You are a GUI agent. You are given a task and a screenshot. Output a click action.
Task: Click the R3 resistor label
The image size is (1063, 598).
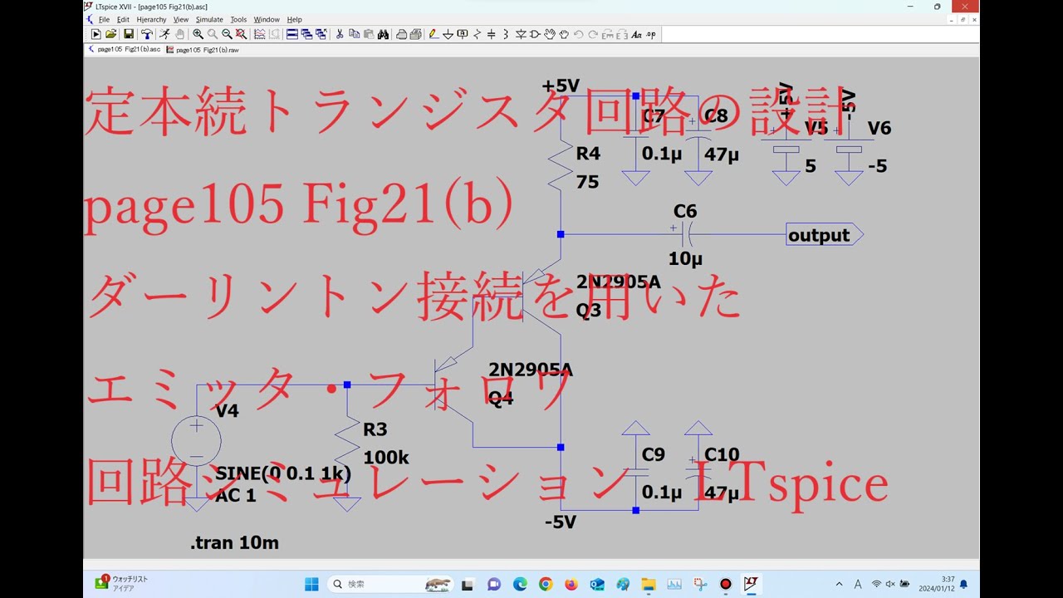[x=375, y=429]
